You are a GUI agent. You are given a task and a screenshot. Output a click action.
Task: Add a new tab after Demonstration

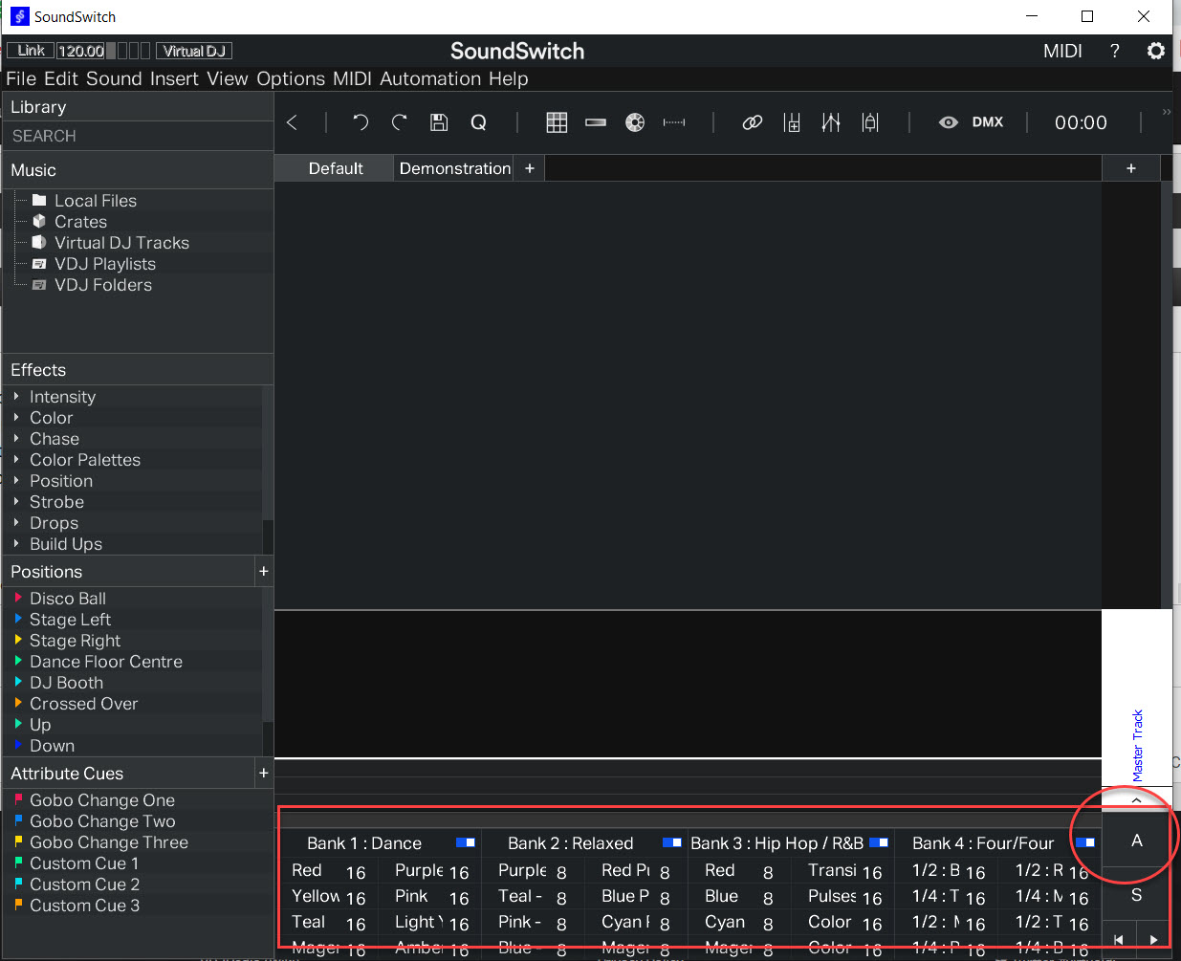(x=530, y=168)
